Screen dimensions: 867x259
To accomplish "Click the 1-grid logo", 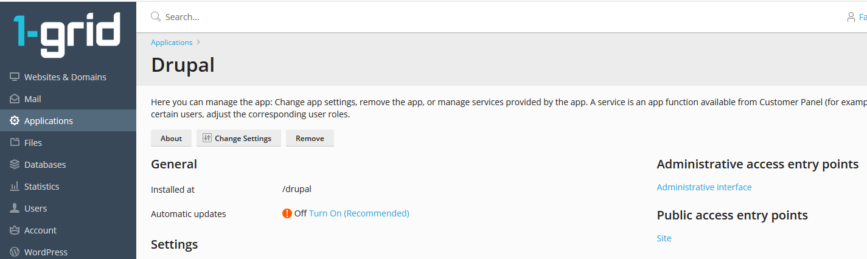I will coord(67,35).
